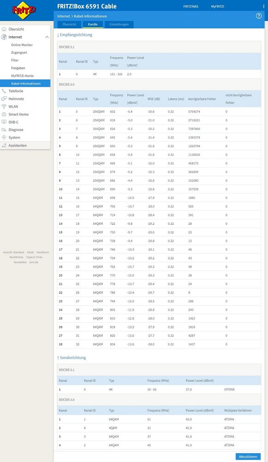Viewport: 268px width, 462px height.
Task: Click the Smart Home icon
Action: [4, 114]
